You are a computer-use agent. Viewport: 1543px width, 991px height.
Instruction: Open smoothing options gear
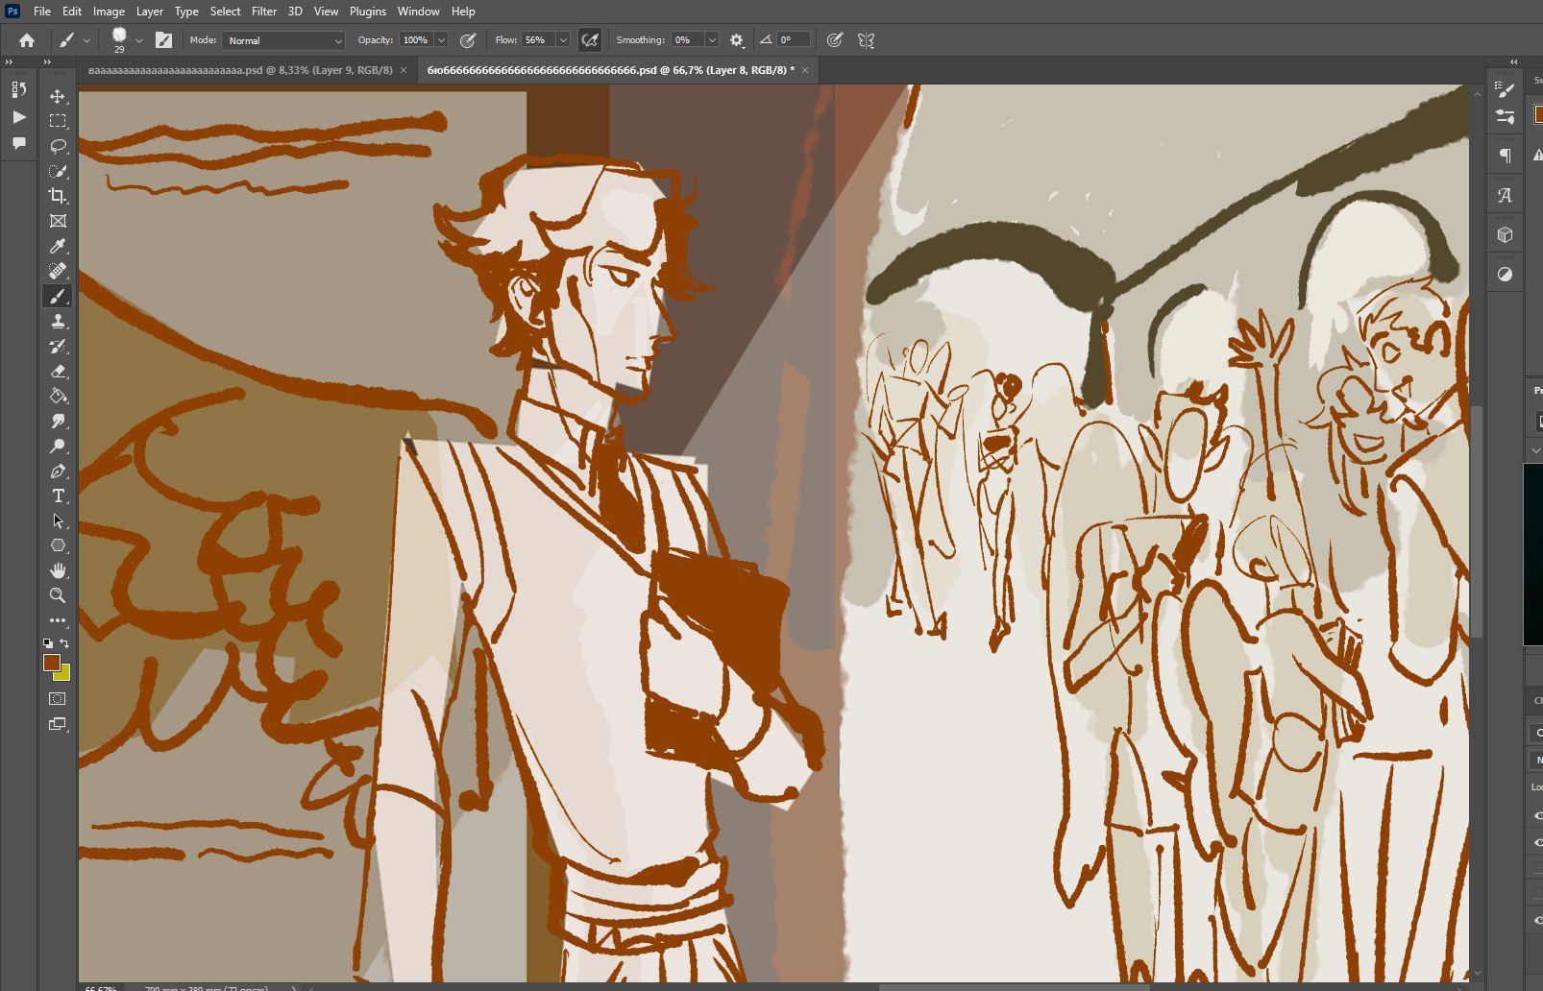pos(737,40)
